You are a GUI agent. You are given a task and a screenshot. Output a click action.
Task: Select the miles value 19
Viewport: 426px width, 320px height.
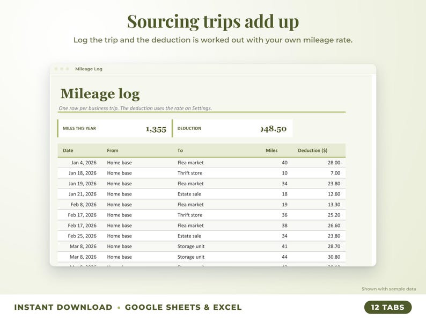(x=284, y=205)
